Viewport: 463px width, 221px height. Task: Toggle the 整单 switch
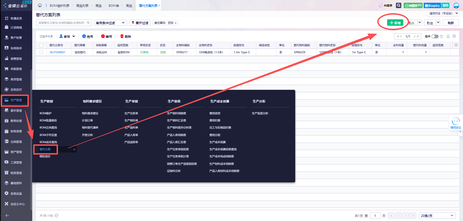point(435,37)
